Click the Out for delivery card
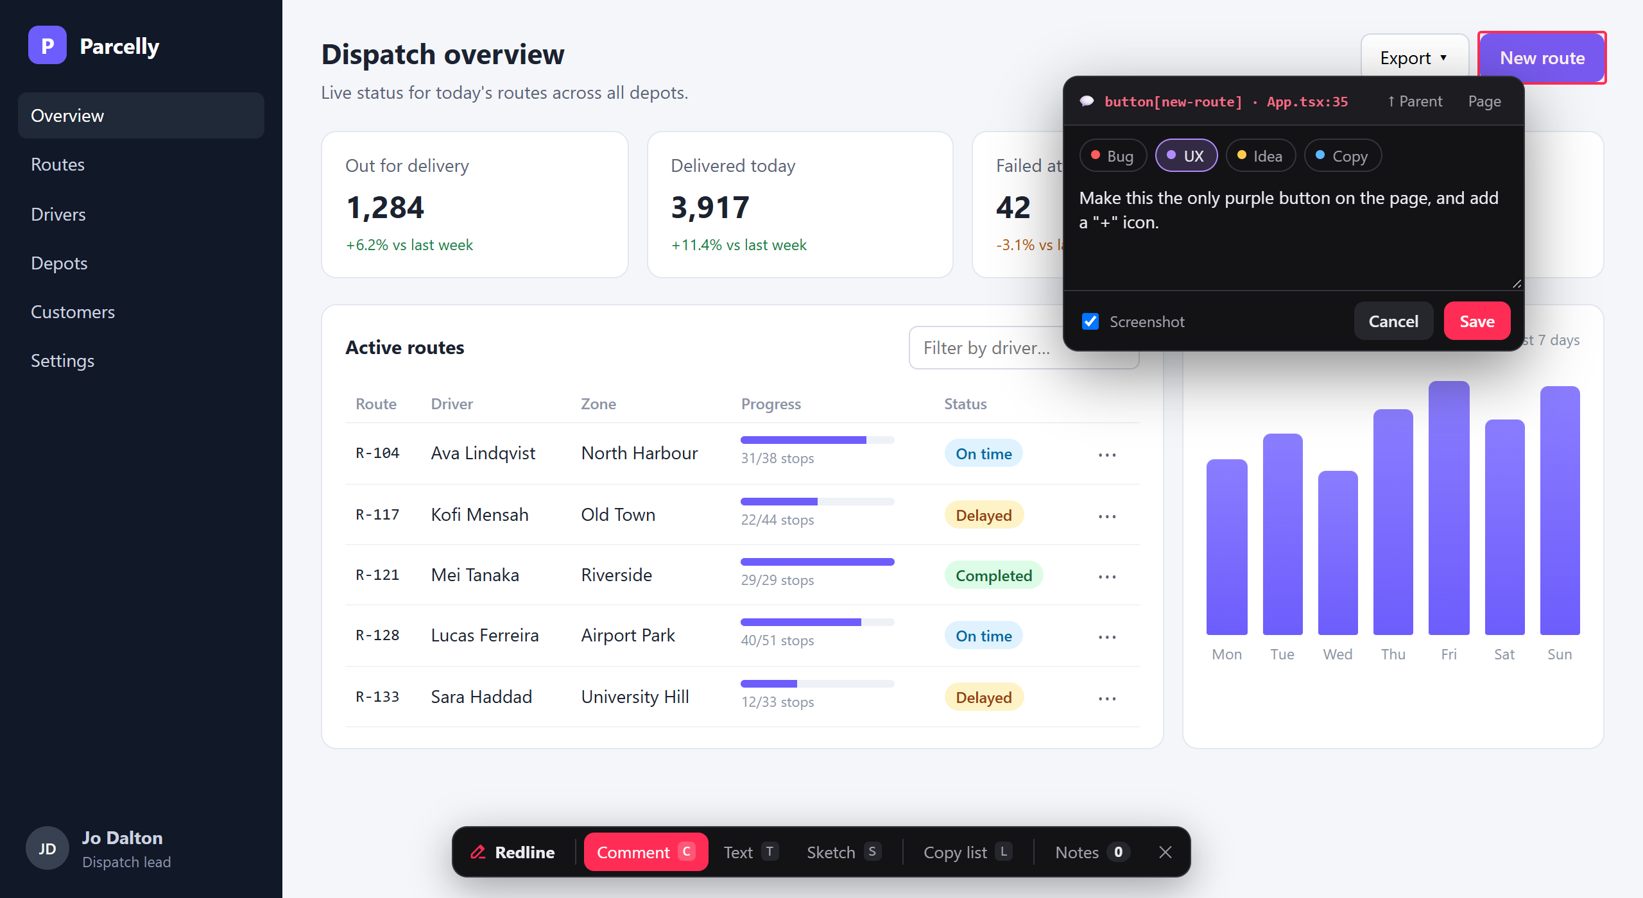 (x=475, y=205)
